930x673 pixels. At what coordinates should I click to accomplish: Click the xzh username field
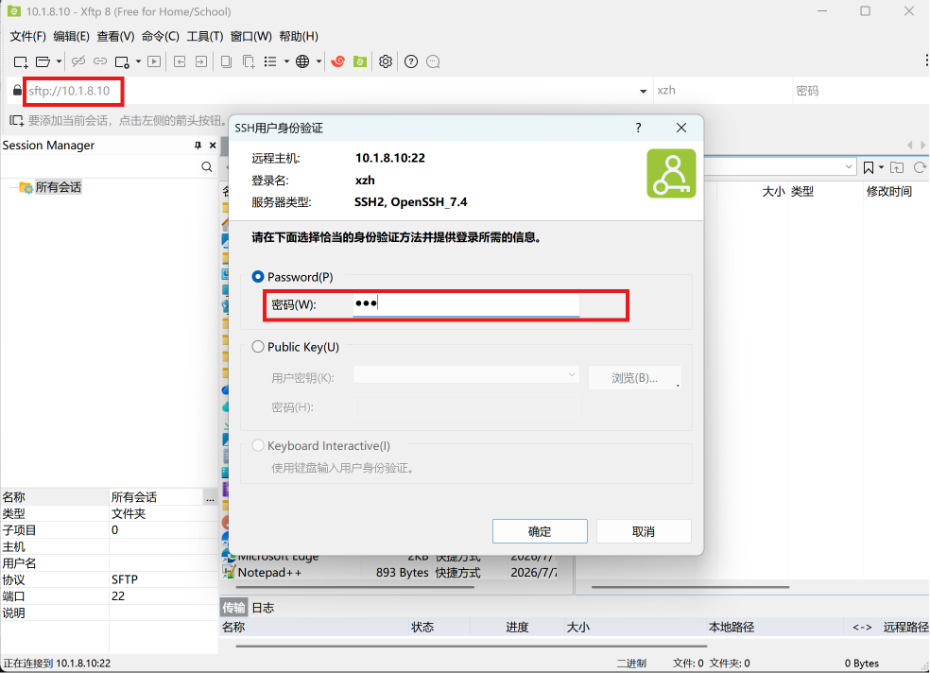pyautogui.click(x=722, y=91)
